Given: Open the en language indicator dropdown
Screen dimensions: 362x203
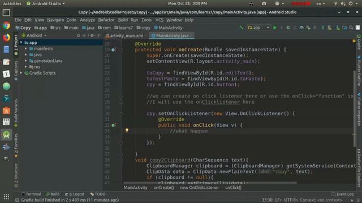Looking at the screenshot, I should (321, 4).
